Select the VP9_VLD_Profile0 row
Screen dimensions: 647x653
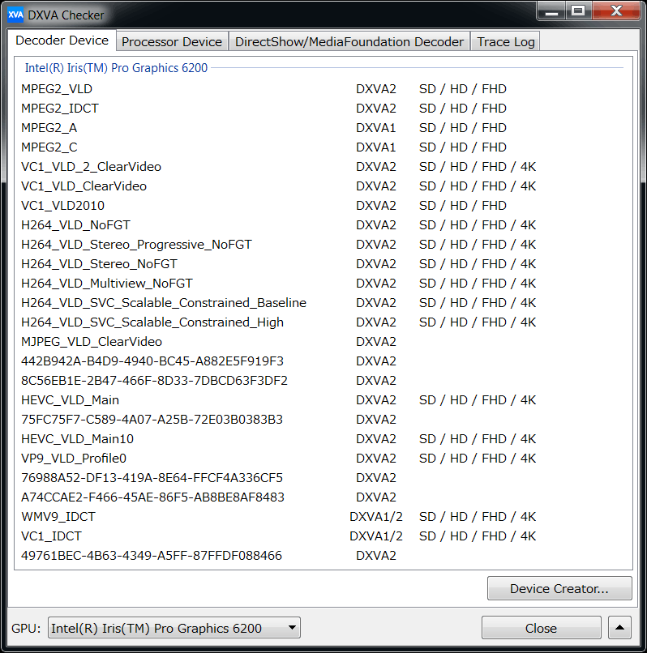pyautogui.click(x=323, y=458)
